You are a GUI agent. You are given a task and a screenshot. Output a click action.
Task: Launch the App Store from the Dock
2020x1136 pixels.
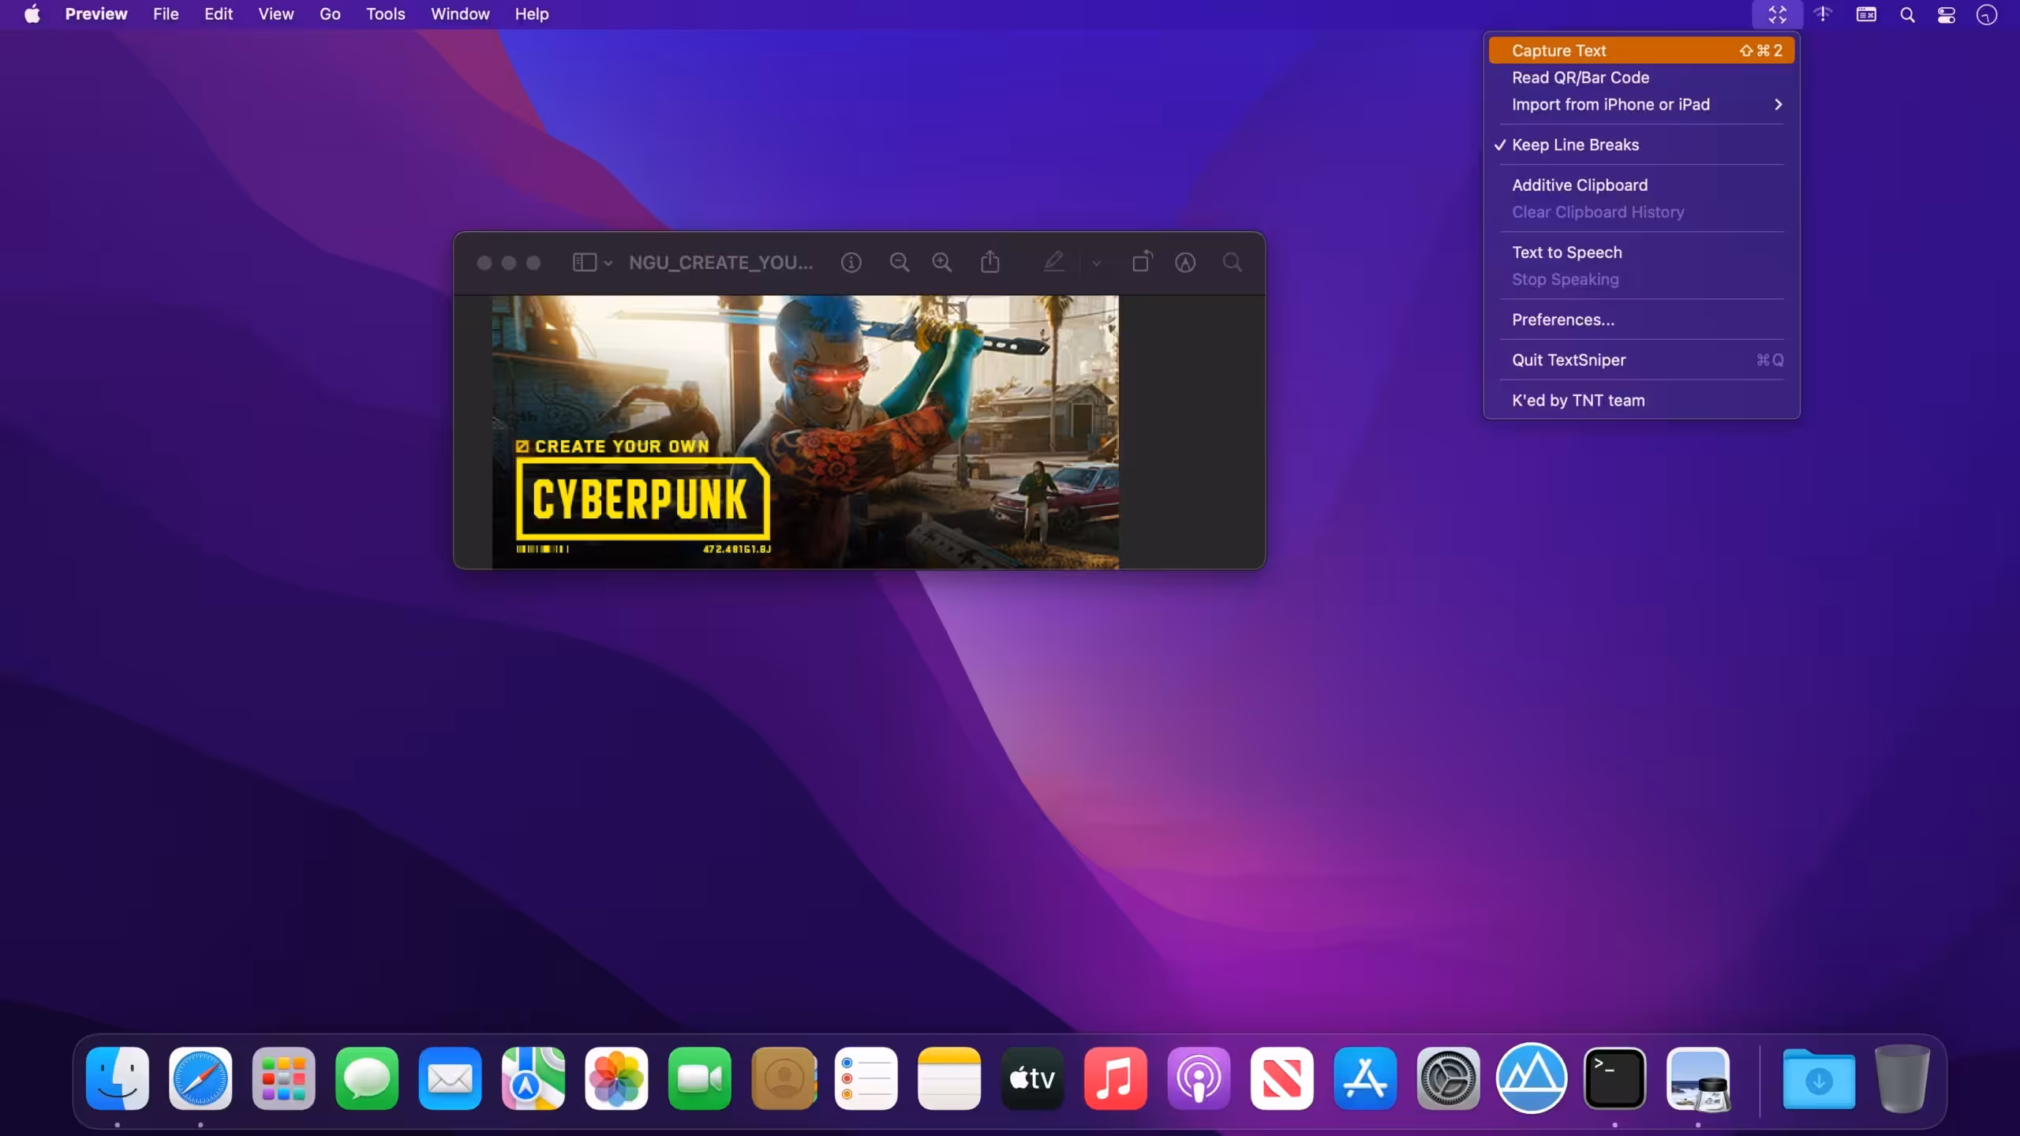(x=1366, y=1078)
